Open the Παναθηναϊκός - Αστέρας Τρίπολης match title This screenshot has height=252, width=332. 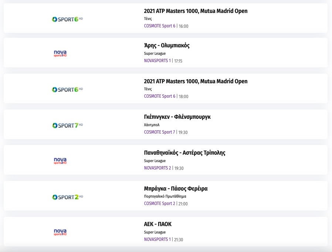point(184,153)
